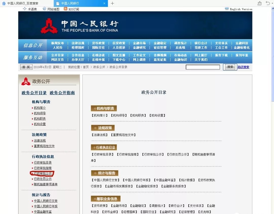Switch to English Version
This screenshot has width=274, height=214.
(x=241, y=9)
